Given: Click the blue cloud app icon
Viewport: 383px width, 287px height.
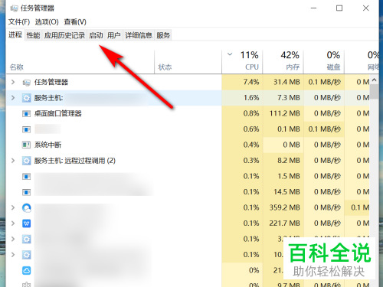Looking at the screenshot, I should 26,270.
